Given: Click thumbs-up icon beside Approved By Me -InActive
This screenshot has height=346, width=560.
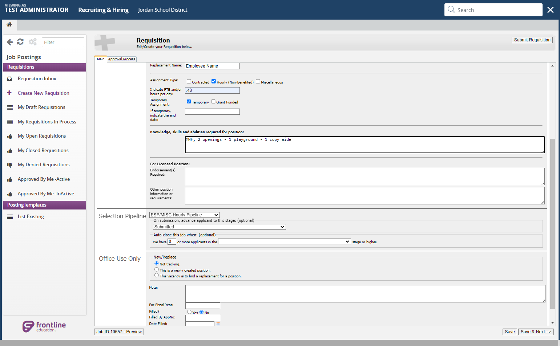Looking at the screenshot, I should [10, 194].
